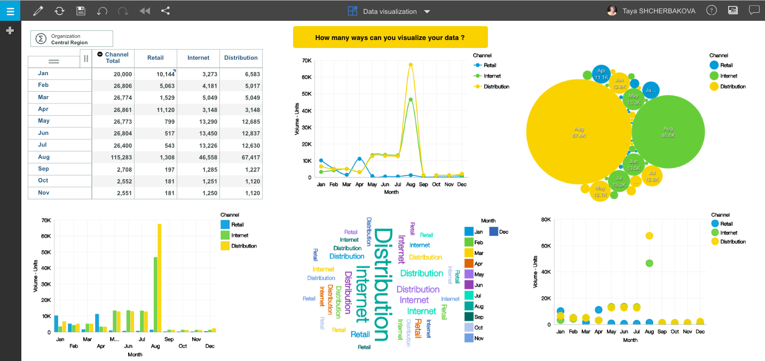Toggle Distribution series in scatter chart legend
The height and width of the screenshot is (361, 765).
click(x=732, y=242)
